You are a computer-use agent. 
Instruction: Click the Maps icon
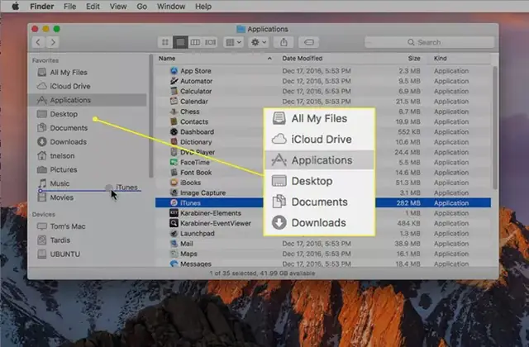pyautogui.click(x=174, y=254)
